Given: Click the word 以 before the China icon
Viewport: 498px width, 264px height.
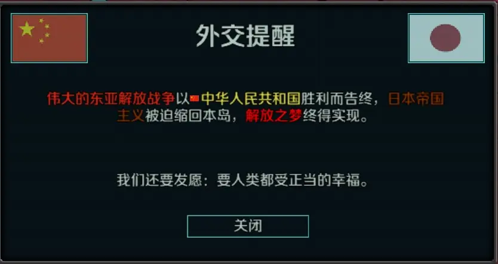Looking at the screenshot, I should (183, 99).
